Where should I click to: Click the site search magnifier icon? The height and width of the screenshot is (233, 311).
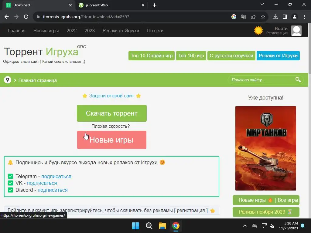298,80
